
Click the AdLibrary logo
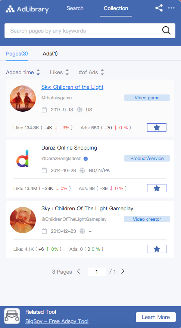tap(27, 9)
